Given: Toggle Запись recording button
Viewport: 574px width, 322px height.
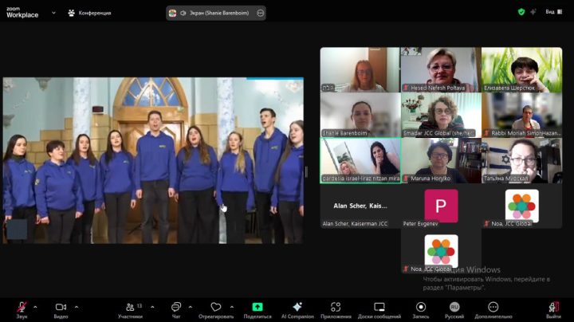Looking at the screenshot, I should tap(421, 309).
